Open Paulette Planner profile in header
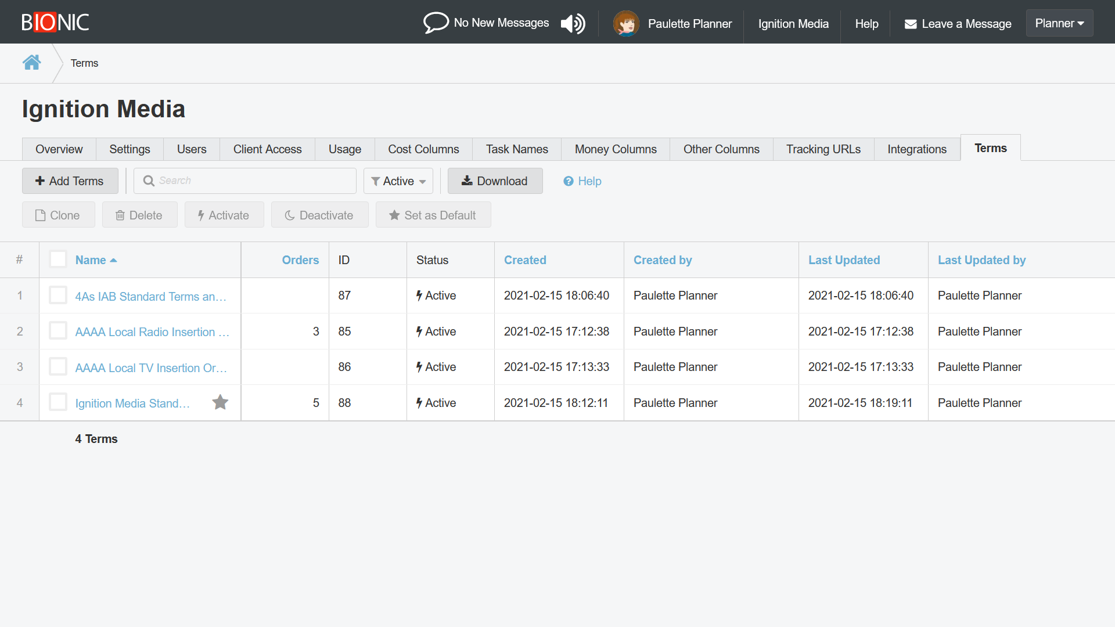 click(x=690, y=24)
